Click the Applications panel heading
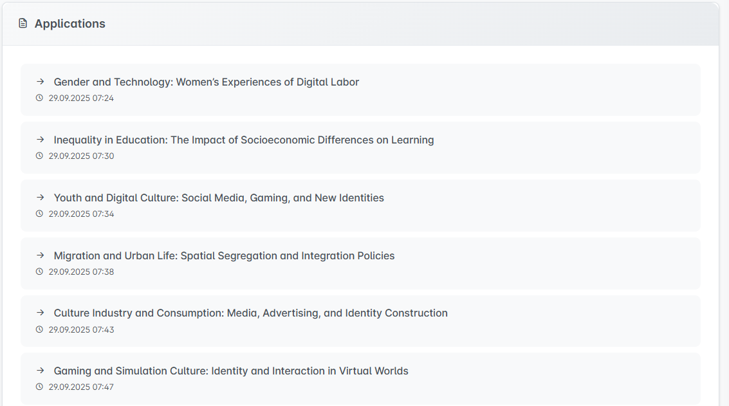Image resolution: width=729 pixels, height=406 pixels. 69,24
